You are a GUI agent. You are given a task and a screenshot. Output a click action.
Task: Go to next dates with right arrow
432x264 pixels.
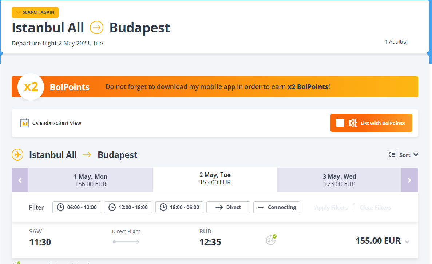[x=409, y=180]
